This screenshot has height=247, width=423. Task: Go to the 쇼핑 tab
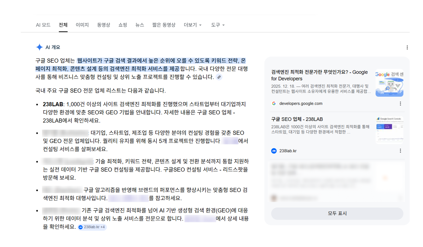(123, 25)
